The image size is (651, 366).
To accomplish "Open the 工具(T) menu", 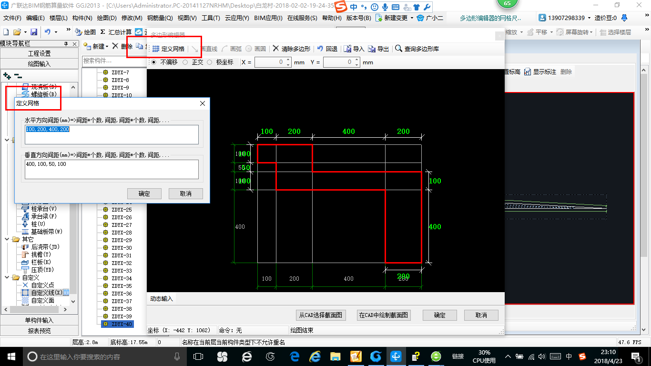I will 211,18.
